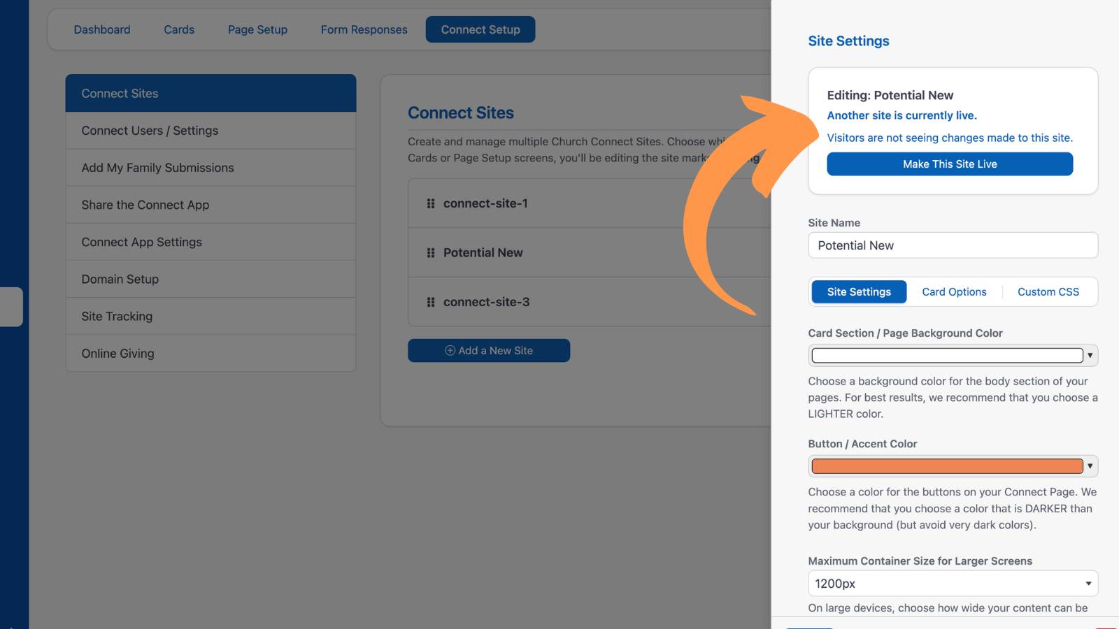Open Connect App Settings
This screenshot has height=629, width=1119.
[211, 242]
